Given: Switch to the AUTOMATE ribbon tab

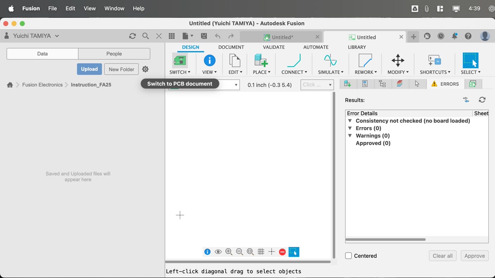Looking at the screenshot, I should pos(316,47).
